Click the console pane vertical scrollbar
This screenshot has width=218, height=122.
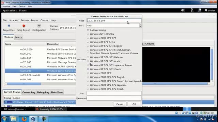point(212,64)
